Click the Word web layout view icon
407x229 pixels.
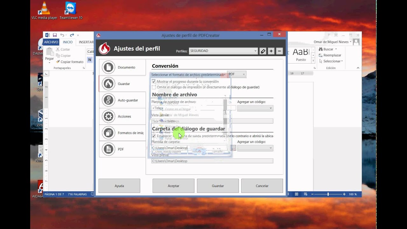pyautogui.click(x=306, y=194)
